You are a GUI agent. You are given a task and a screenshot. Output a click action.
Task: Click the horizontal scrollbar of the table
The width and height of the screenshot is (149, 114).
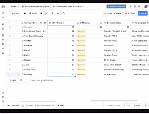(x=114, y=101)
